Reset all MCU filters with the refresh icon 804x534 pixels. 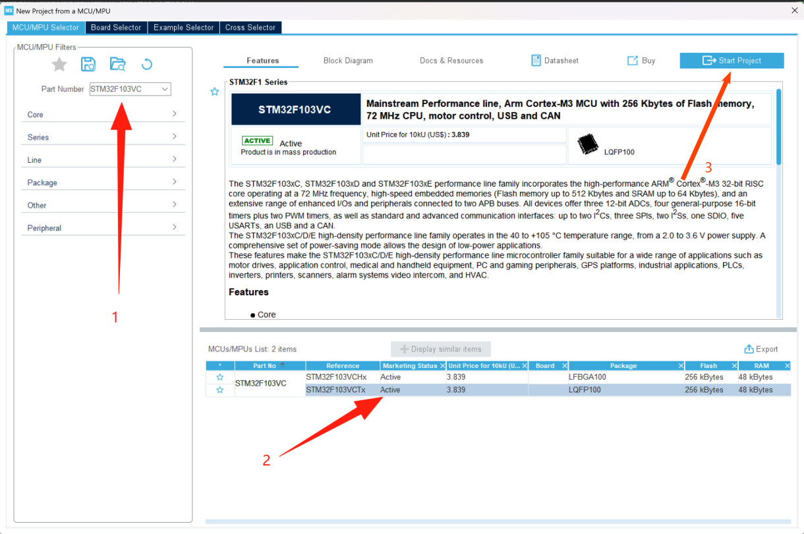(147, 64)
